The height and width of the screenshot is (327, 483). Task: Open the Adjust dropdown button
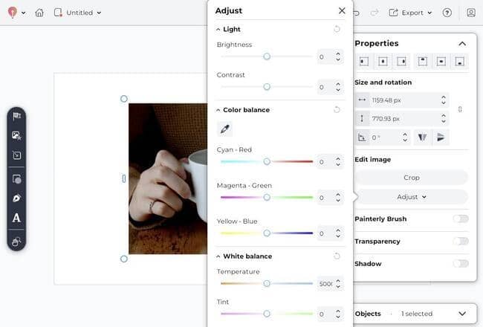[x=412, y=197]
